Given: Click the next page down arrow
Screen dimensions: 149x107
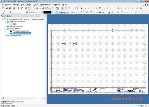Looking at the screenshot, I should 43,8.
